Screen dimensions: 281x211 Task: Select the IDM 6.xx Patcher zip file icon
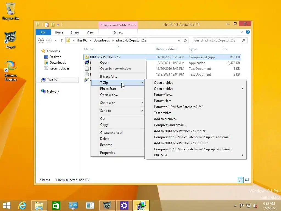87,57
